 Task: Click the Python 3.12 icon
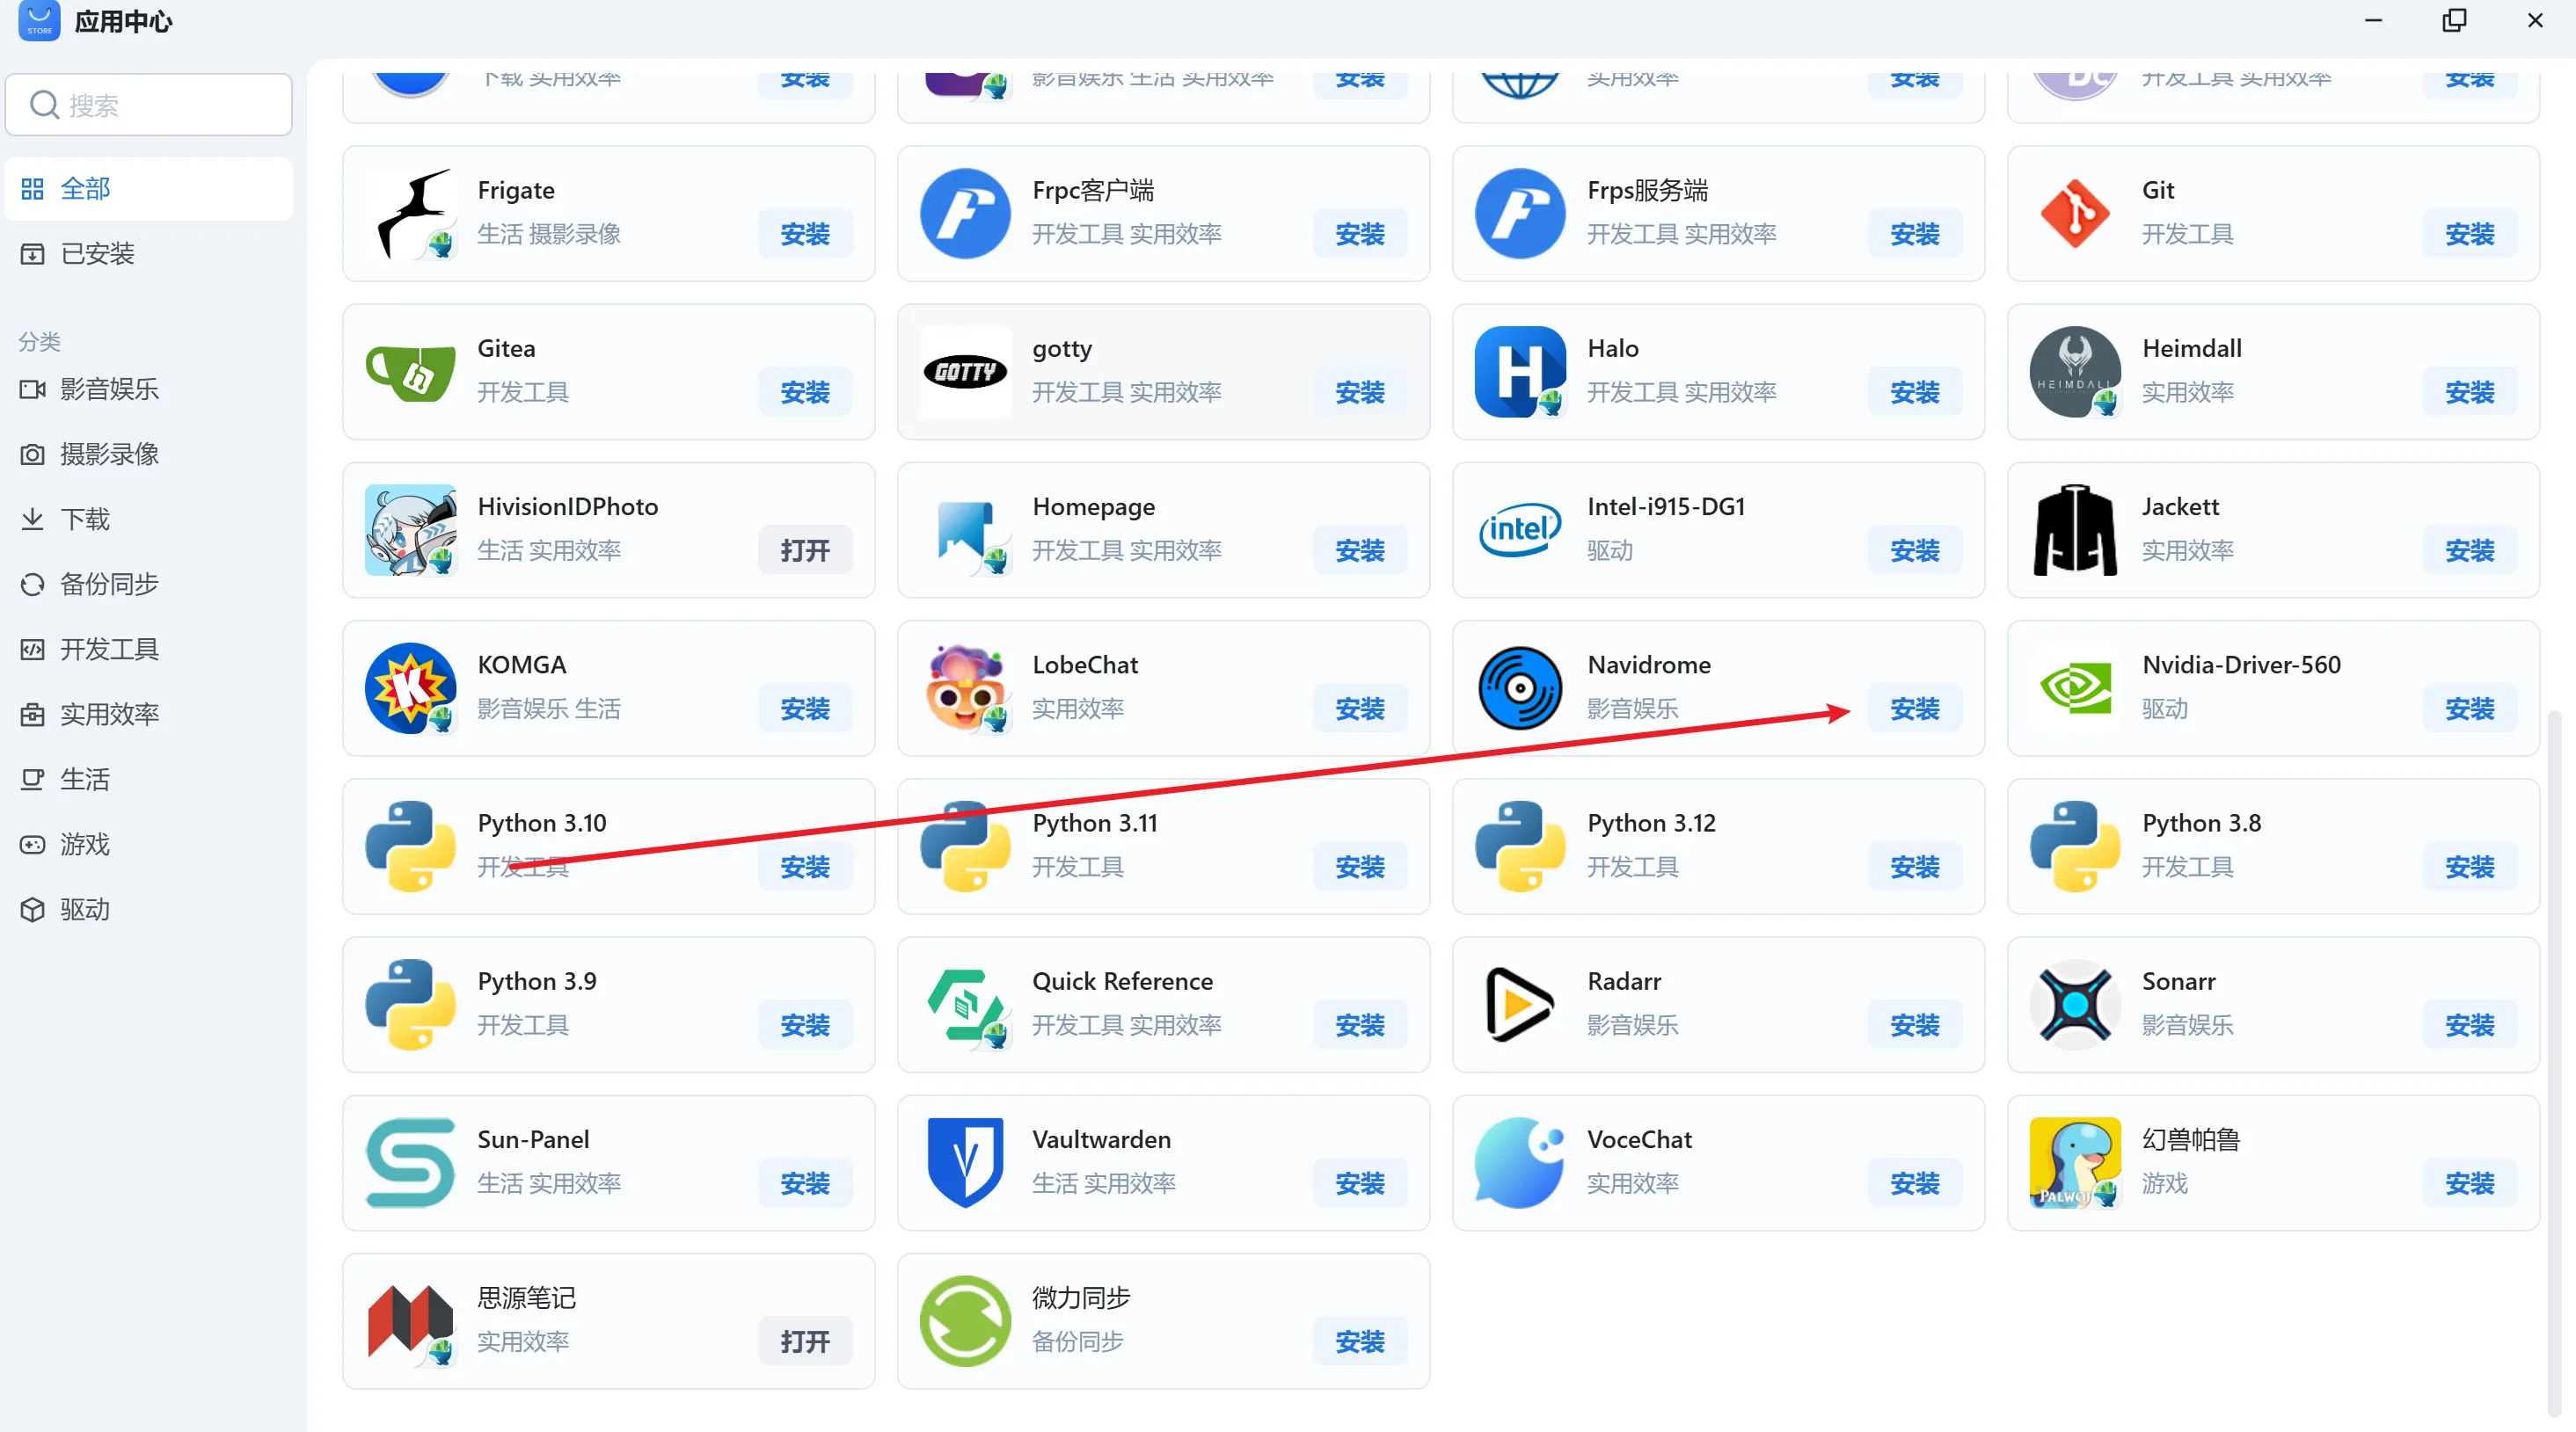pos(1520,847)
